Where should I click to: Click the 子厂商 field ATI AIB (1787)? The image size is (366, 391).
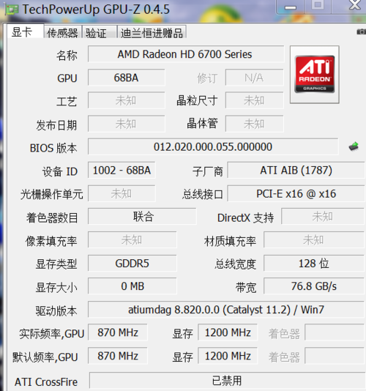(x=296, y=171)
